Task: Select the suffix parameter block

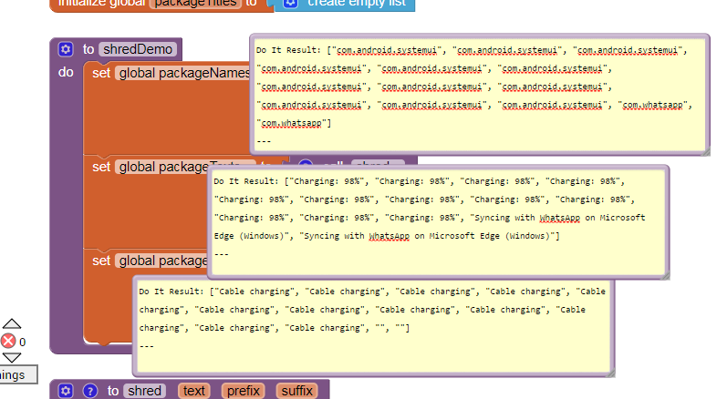Action: [x=296, y=391]
